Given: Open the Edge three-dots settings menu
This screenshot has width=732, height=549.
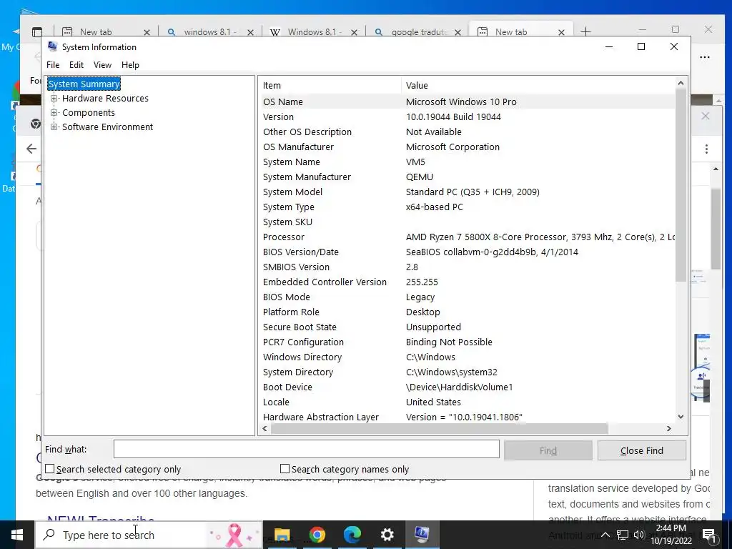Looking at the screenshot, I should [x=705, y=57].
